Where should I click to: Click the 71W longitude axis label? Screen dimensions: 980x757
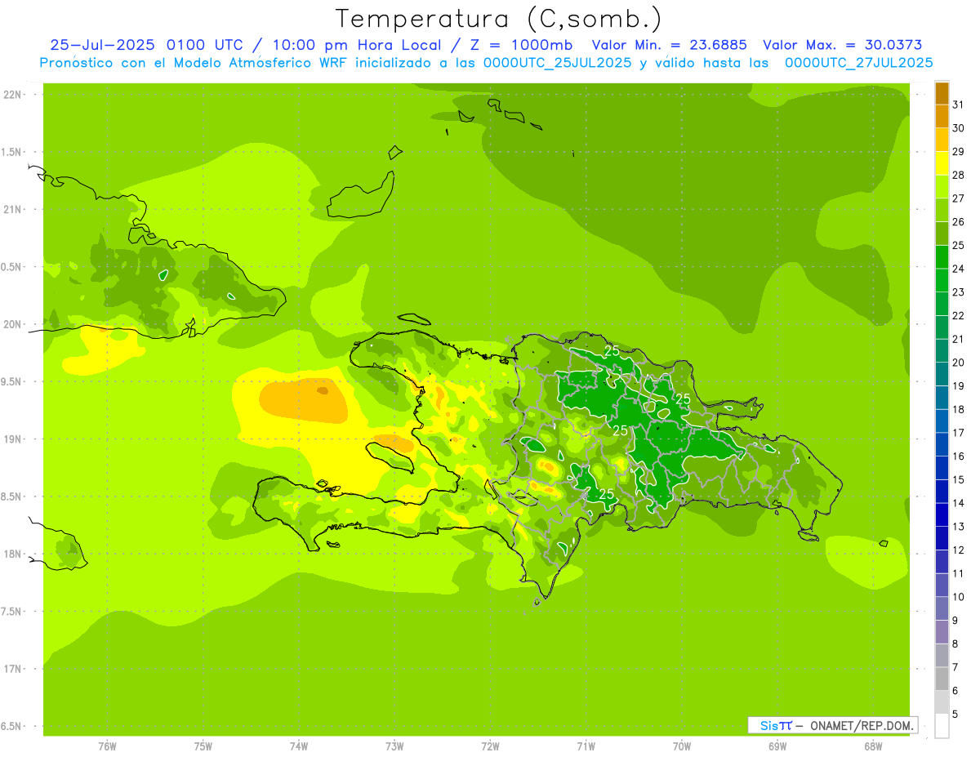[x=586, y=746]
